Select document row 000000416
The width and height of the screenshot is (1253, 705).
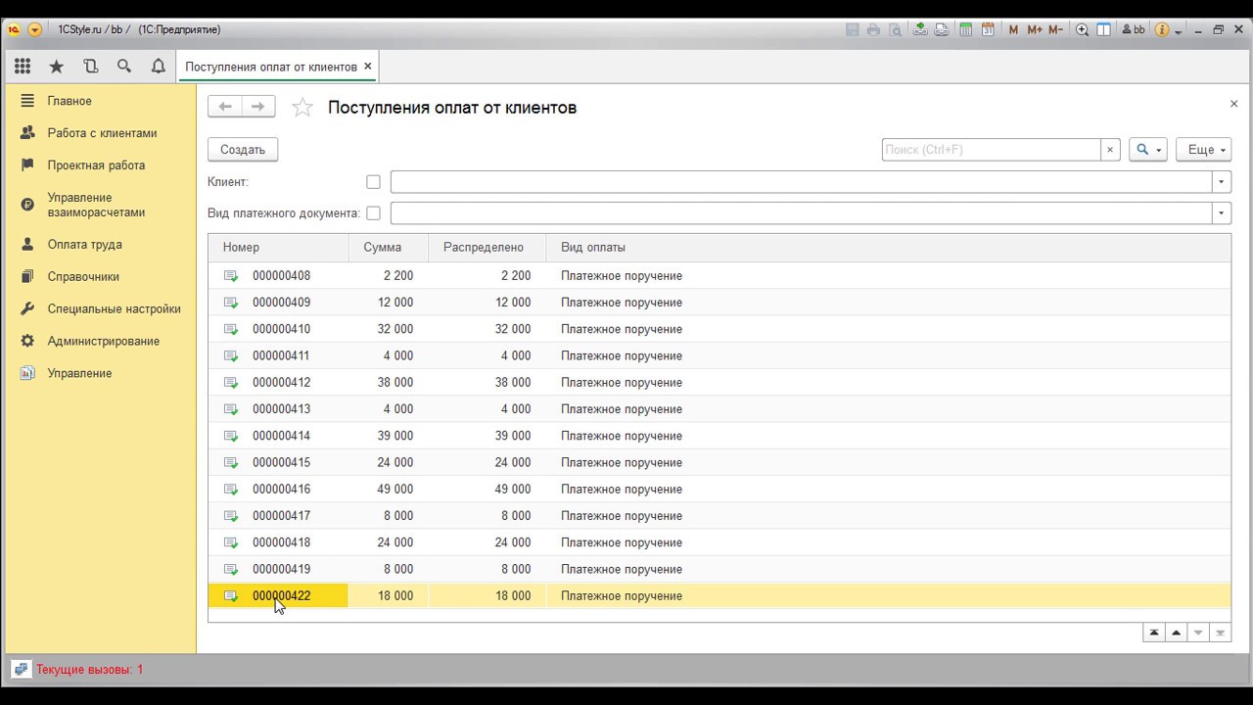pyautogui.click(x=719, y=490)
